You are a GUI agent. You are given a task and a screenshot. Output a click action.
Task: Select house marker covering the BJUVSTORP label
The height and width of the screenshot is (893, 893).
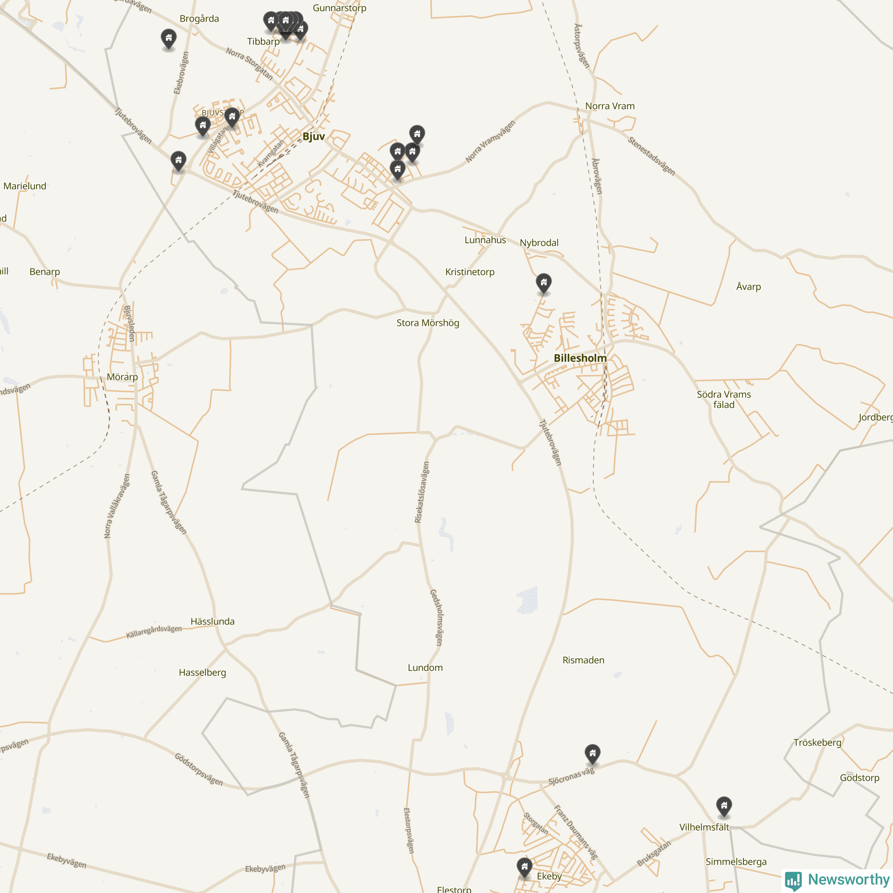click(x=232, y=118)
